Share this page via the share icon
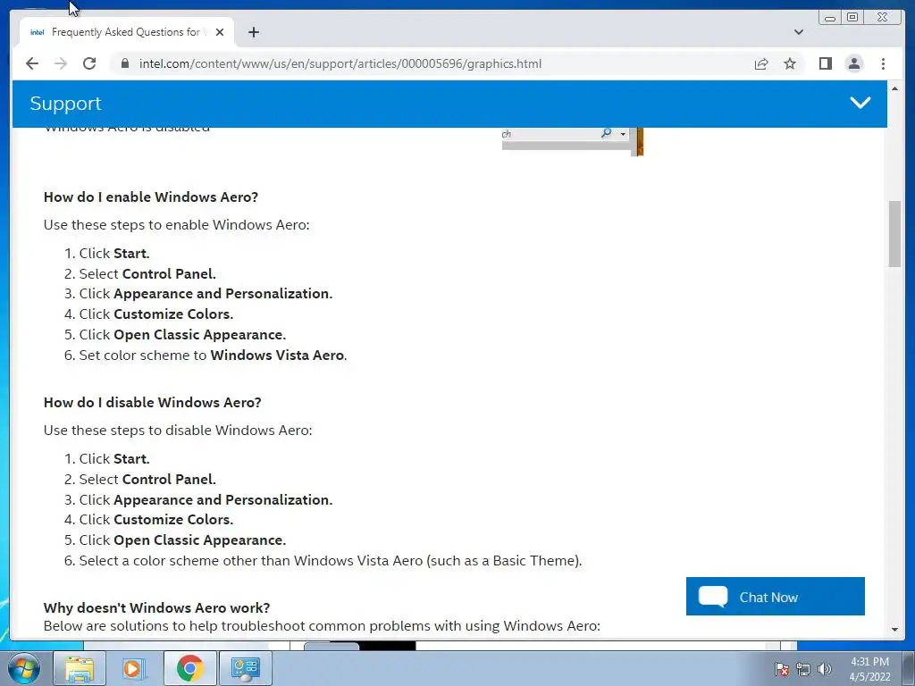915x686 pixels. 761,63
